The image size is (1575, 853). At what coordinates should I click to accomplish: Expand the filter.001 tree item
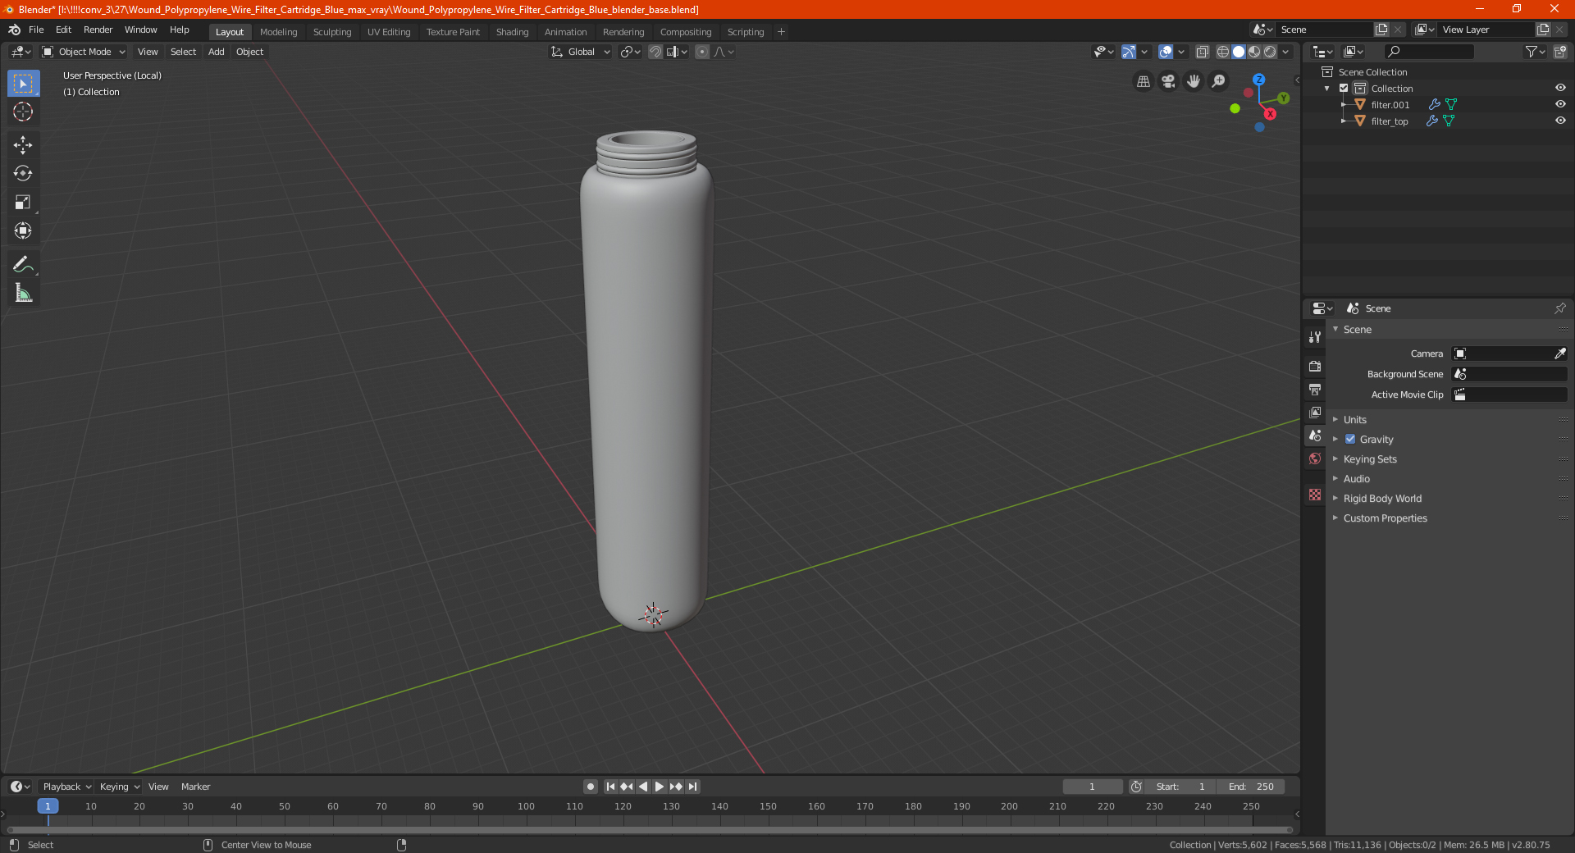(x=1343, y=104)
